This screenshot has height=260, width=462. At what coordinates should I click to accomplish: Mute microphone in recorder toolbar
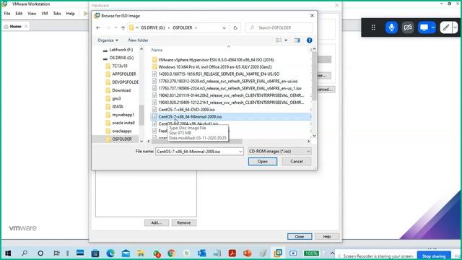(x=391, y=27)
